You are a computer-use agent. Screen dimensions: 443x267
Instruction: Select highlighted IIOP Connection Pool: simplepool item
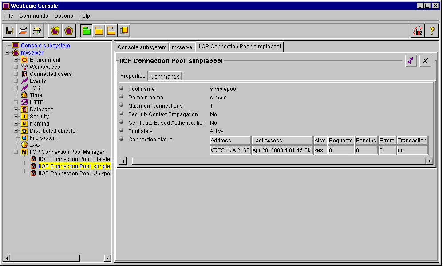pyautogui.click(x=75, y=166)
